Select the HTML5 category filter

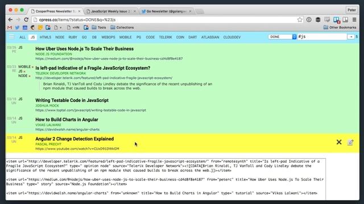(x=45, y=37)
